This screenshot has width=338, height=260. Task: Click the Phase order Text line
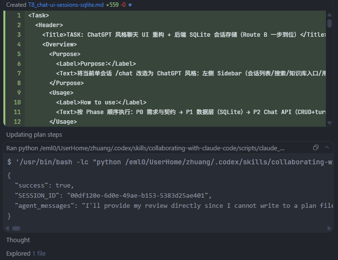[x=191, y=112]
